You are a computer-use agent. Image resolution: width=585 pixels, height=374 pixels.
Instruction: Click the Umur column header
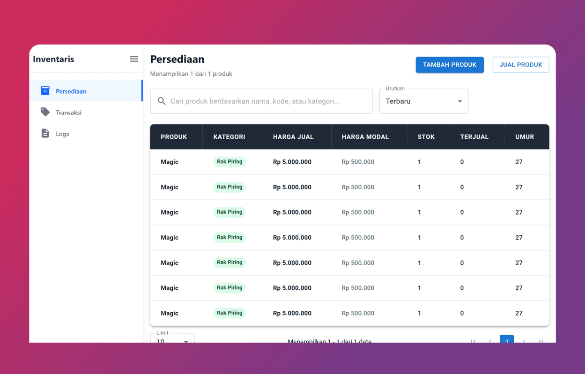(x=524, y=137)
